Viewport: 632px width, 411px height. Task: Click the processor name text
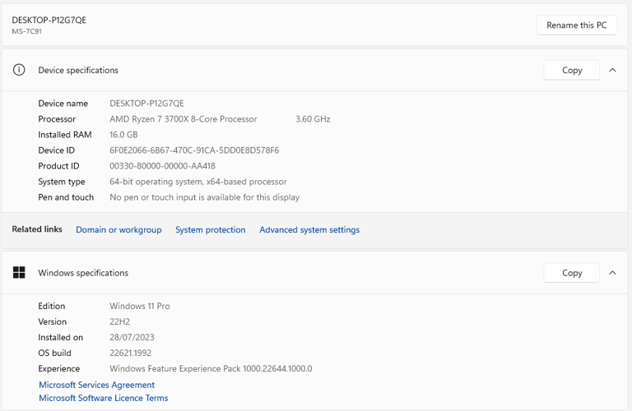[x=184, y=119]
